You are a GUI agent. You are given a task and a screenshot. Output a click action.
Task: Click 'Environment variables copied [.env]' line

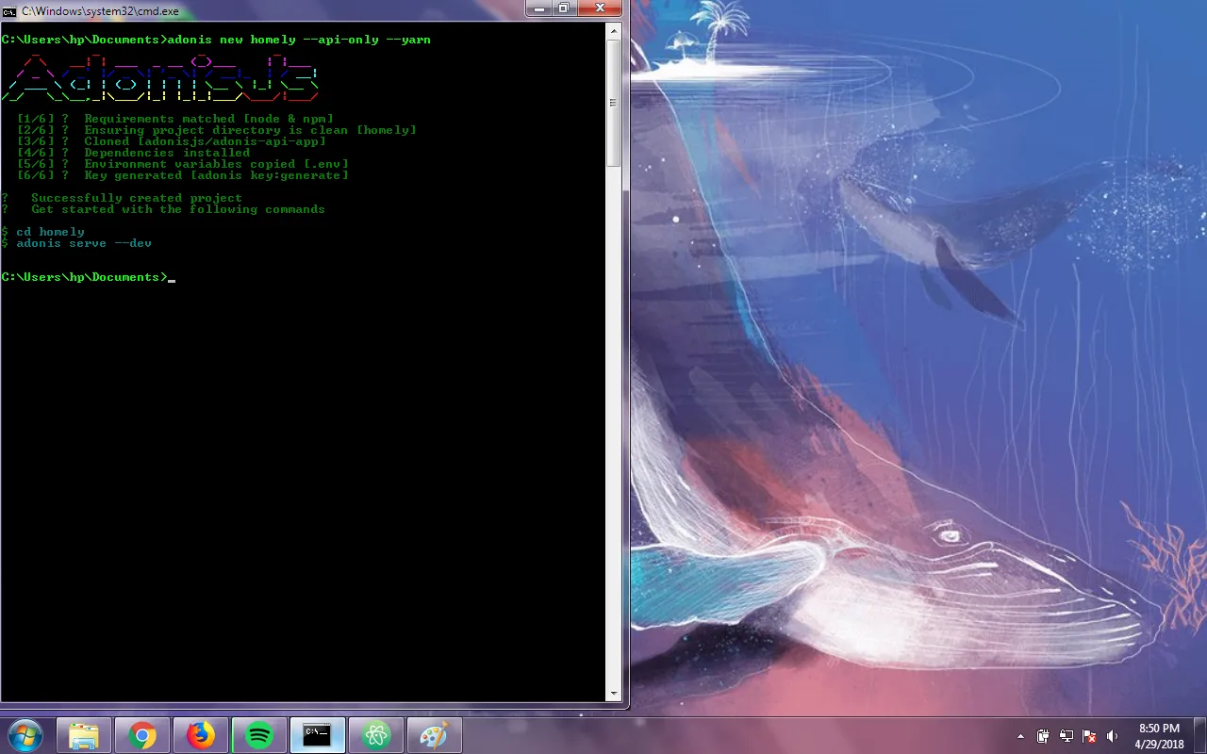183,164
